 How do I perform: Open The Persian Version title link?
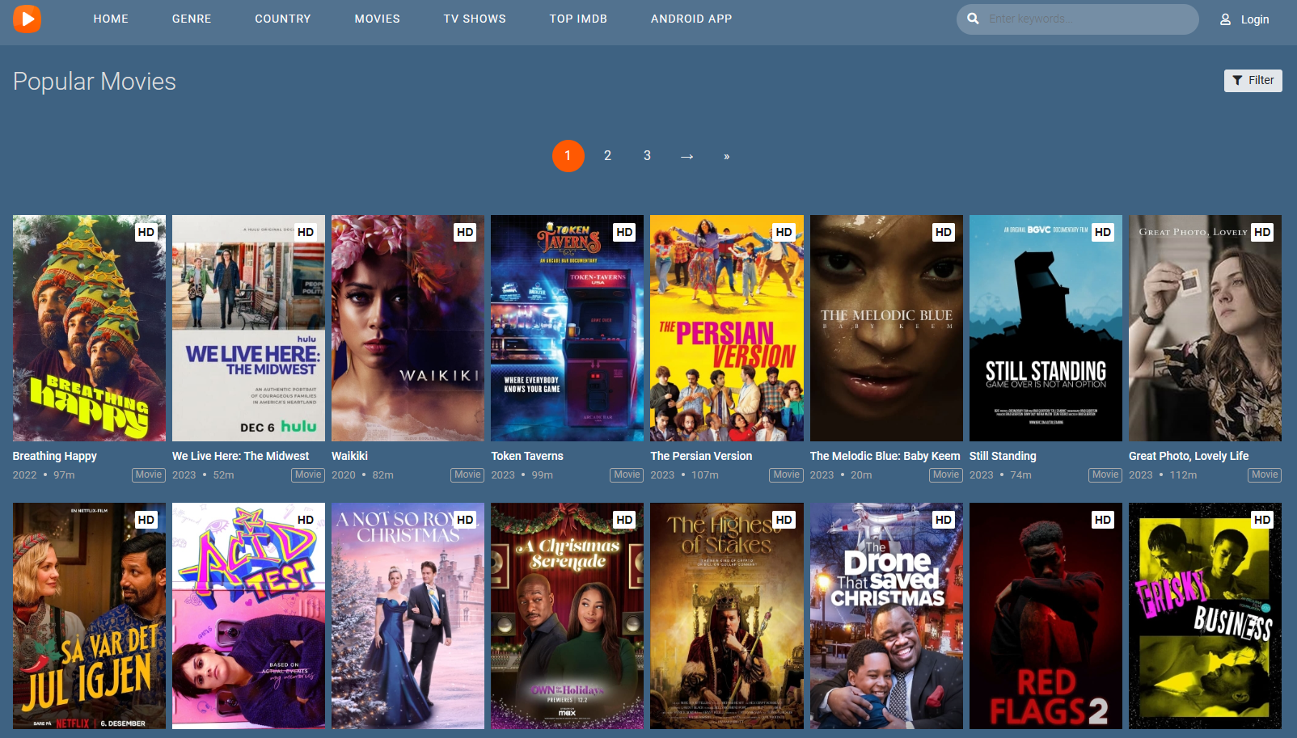(701, 456)
